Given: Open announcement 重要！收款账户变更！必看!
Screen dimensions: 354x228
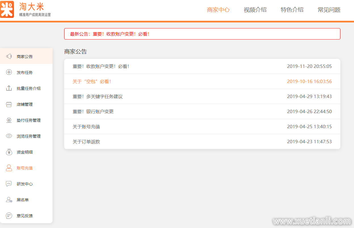Looking at the screenshot, I should pyautogui.click(x=101, y=66).
